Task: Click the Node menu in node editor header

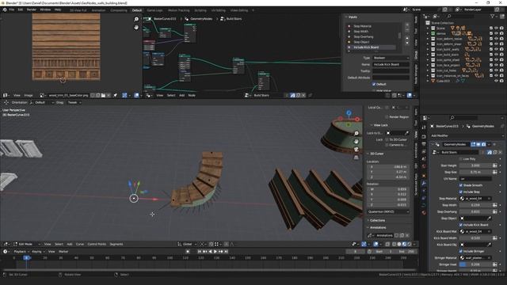Action: click(x=192, y=95)
